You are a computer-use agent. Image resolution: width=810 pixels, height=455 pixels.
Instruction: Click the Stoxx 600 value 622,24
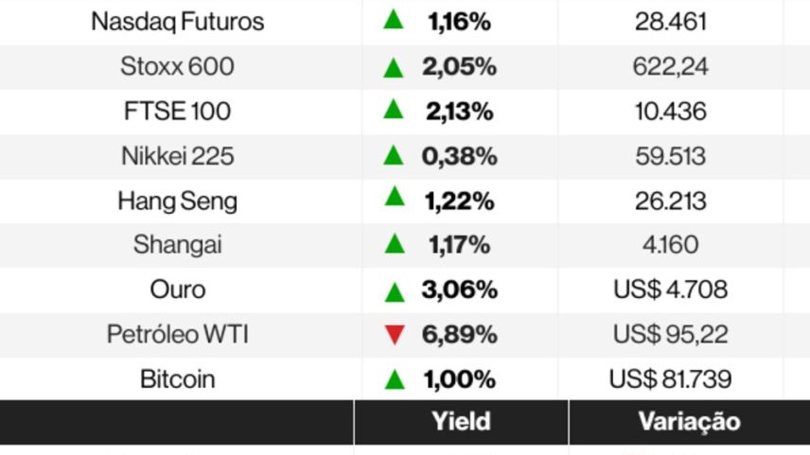click(670, 66)
